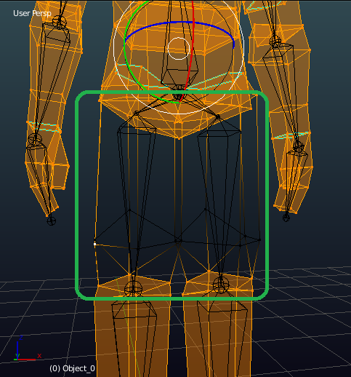Select the right-side hip bone joint

click(x=217, y=116)
